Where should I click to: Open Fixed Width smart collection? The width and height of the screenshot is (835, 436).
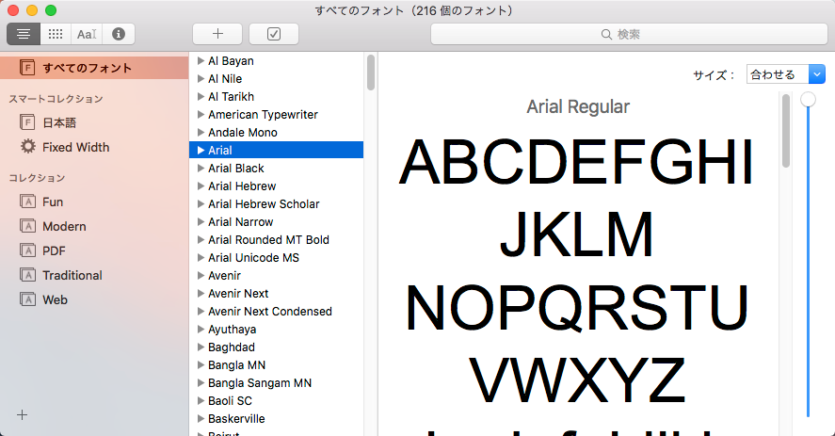(x=75, y=147)
